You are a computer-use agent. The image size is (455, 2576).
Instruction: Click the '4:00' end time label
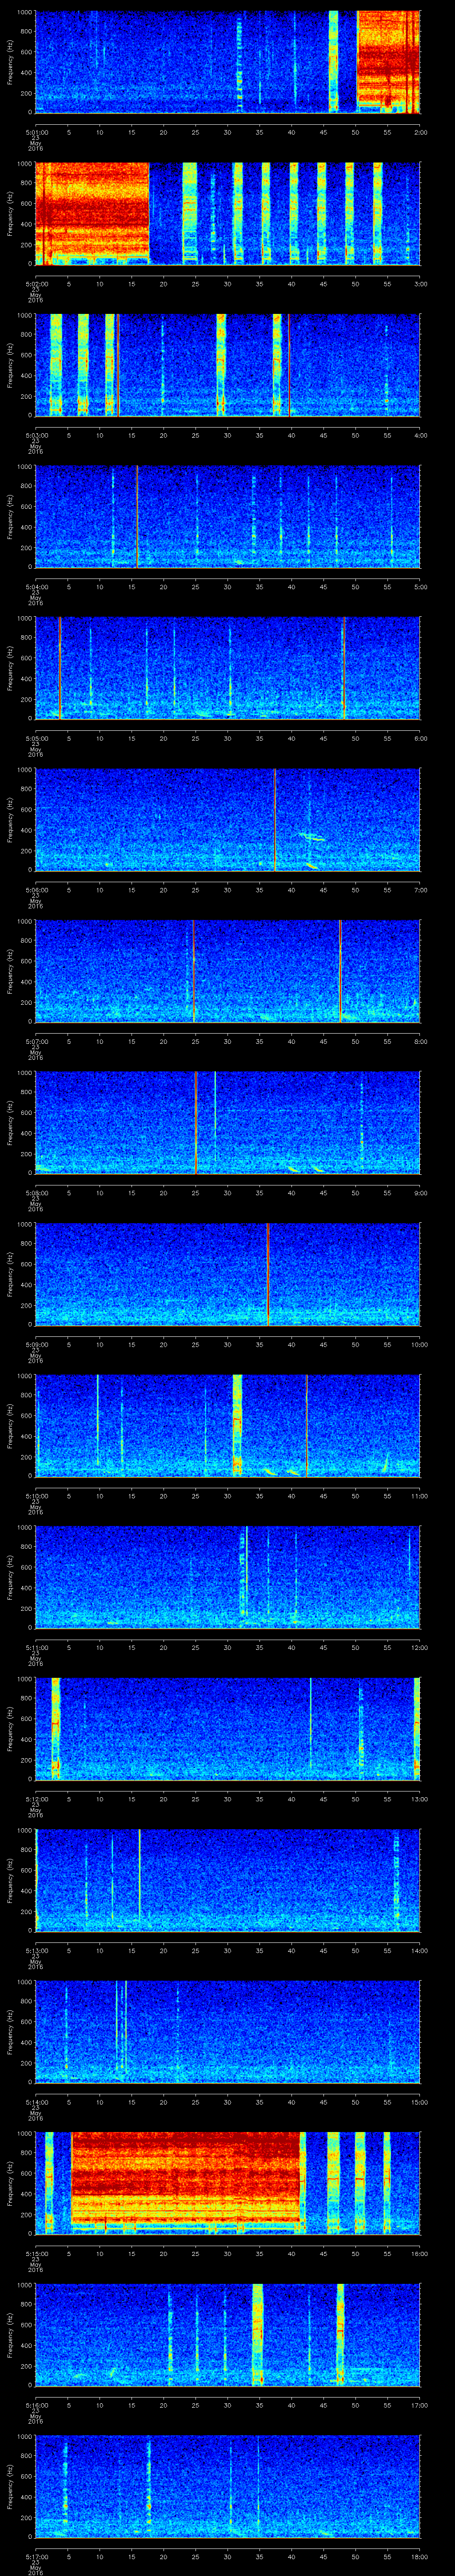420,435
